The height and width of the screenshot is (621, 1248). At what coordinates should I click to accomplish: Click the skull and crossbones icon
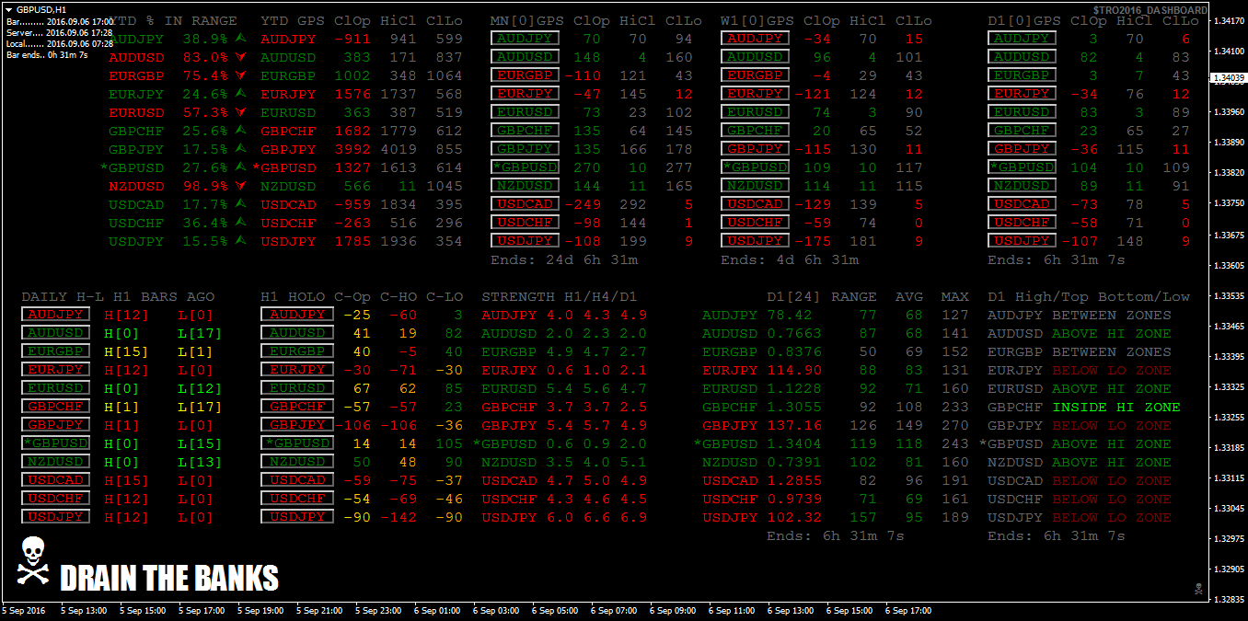tap(33, 560)
